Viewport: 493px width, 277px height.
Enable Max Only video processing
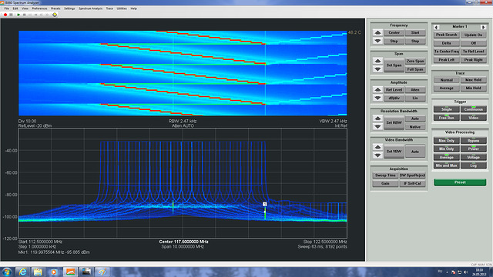pos(447,140)
